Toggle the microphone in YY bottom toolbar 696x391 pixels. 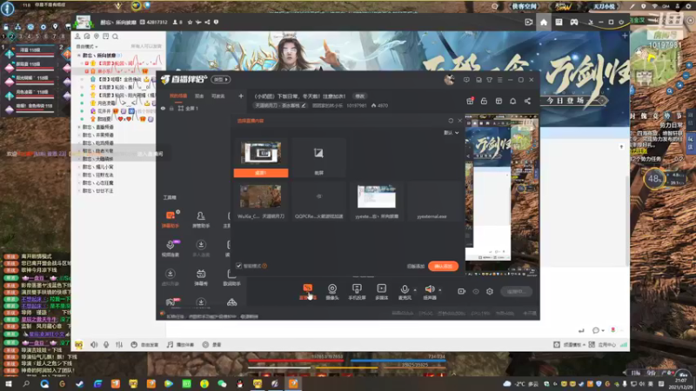[106, 344]
